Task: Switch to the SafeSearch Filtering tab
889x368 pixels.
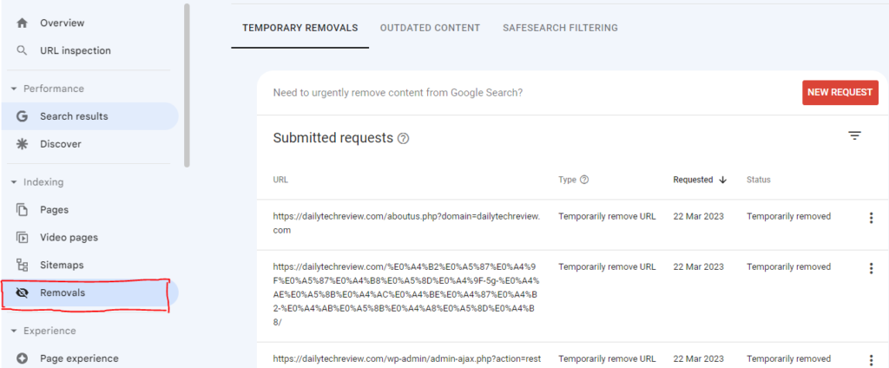Action: (x=560, y=28)
